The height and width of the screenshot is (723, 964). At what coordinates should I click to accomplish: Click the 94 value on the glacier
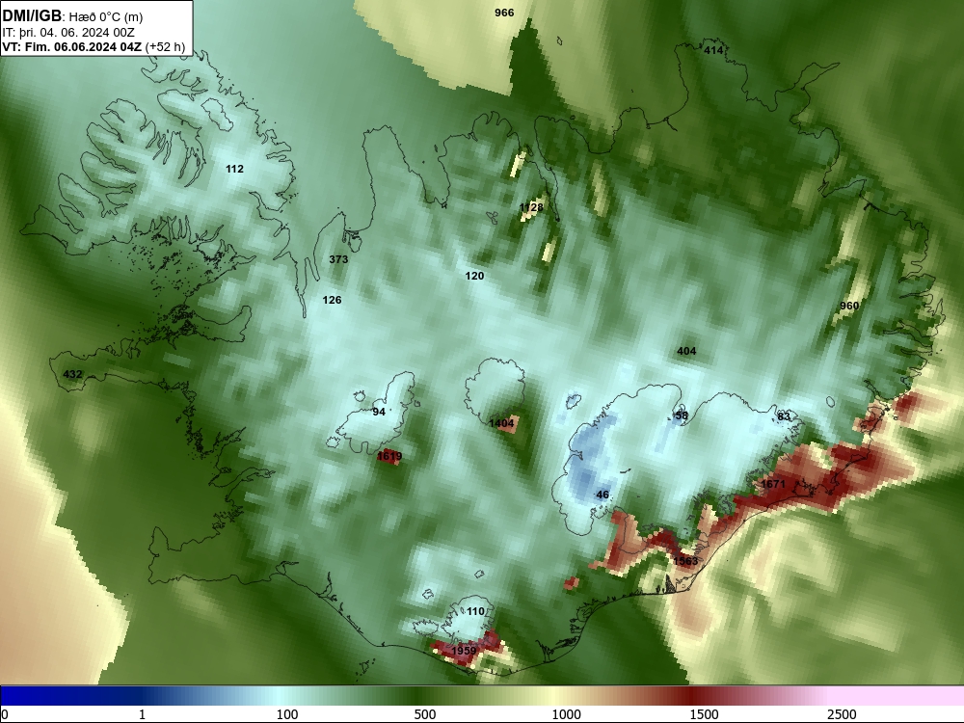tap(379, 412)
